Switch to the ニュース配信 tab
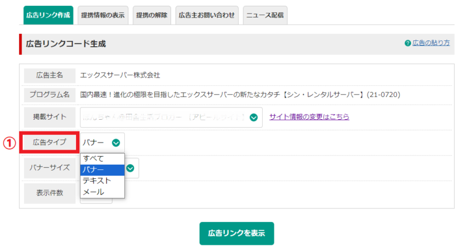Screen dimensions: 467x250 tap(264, 16)
